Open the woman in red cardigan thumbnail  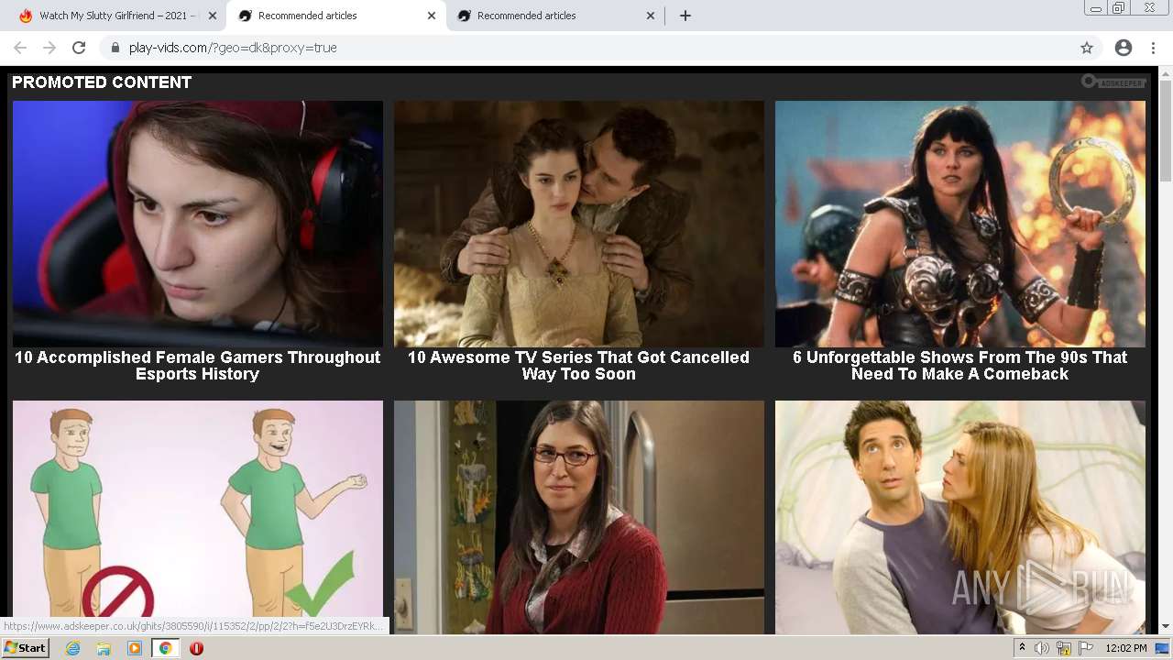[x=579, y=517]
